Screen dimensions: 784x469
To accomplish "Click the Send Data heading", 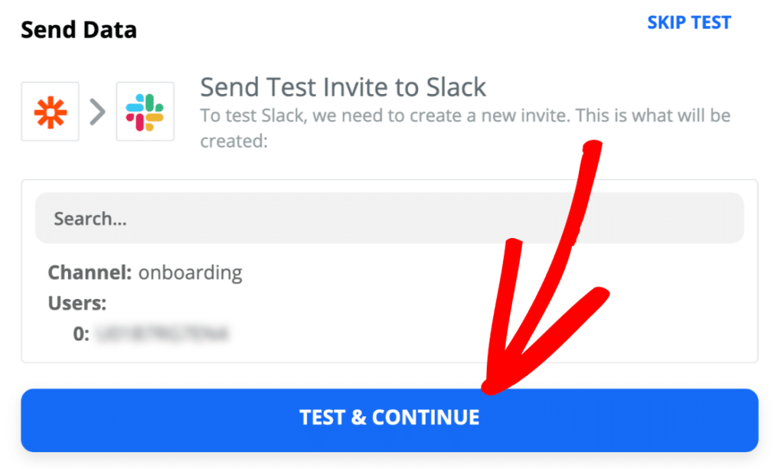I will pos(78,29).
